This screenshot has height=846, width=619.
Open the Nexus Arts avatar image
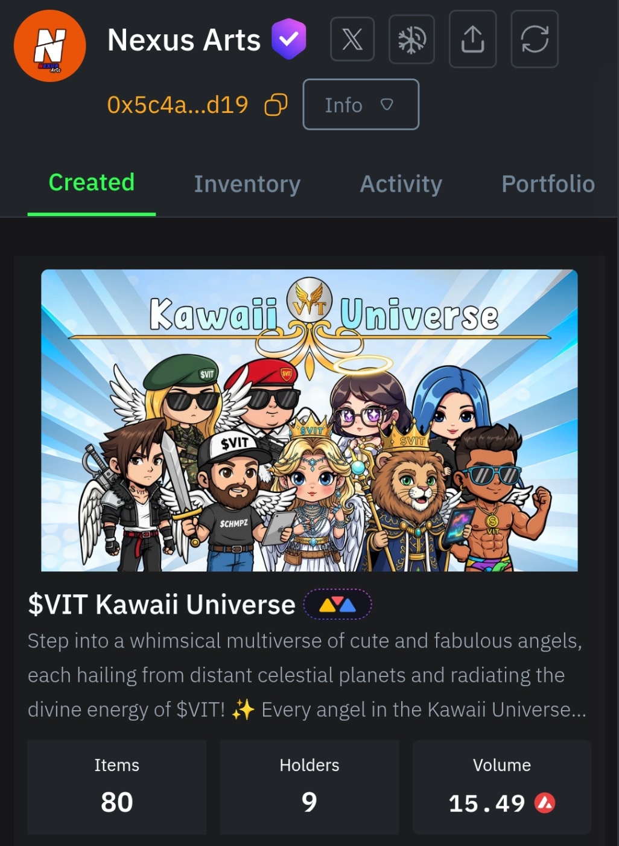(50, 46)
